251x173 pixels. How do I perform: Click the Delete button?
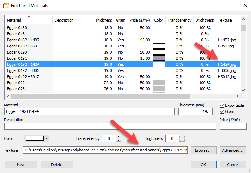(57, 165)
